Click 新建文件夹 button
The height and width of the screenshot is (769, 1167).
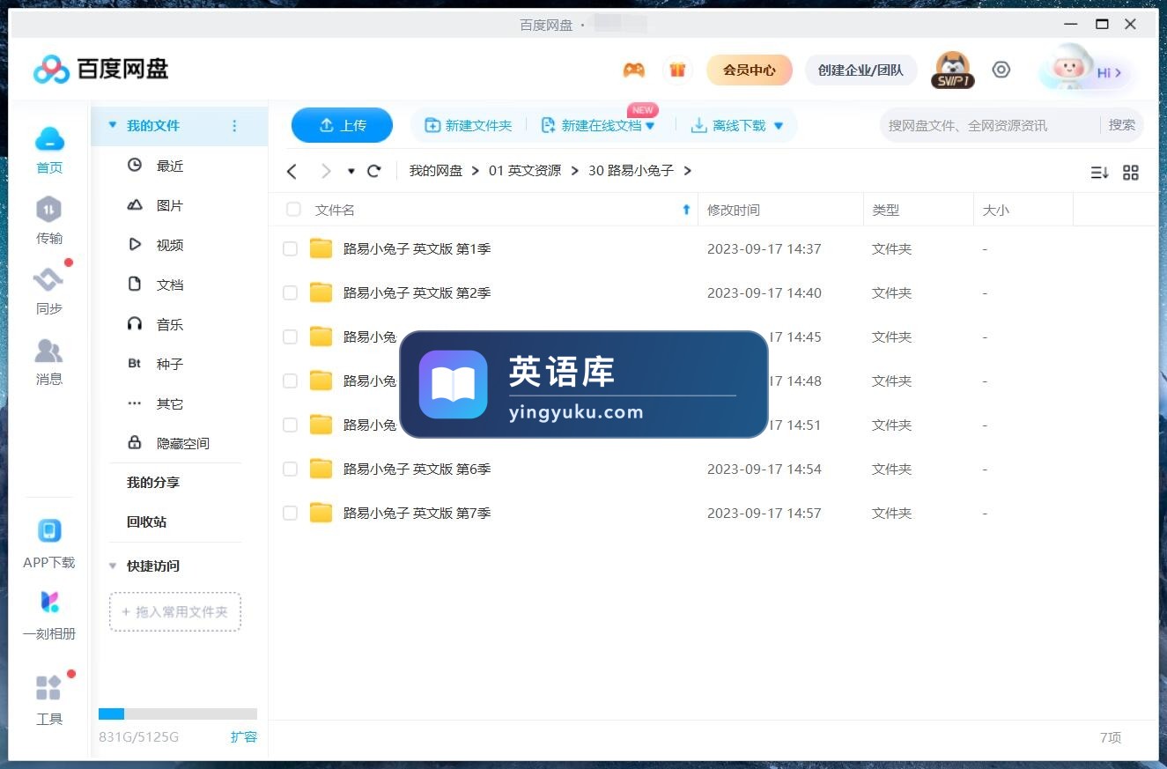pyautogui.click(x=469, y=126)
